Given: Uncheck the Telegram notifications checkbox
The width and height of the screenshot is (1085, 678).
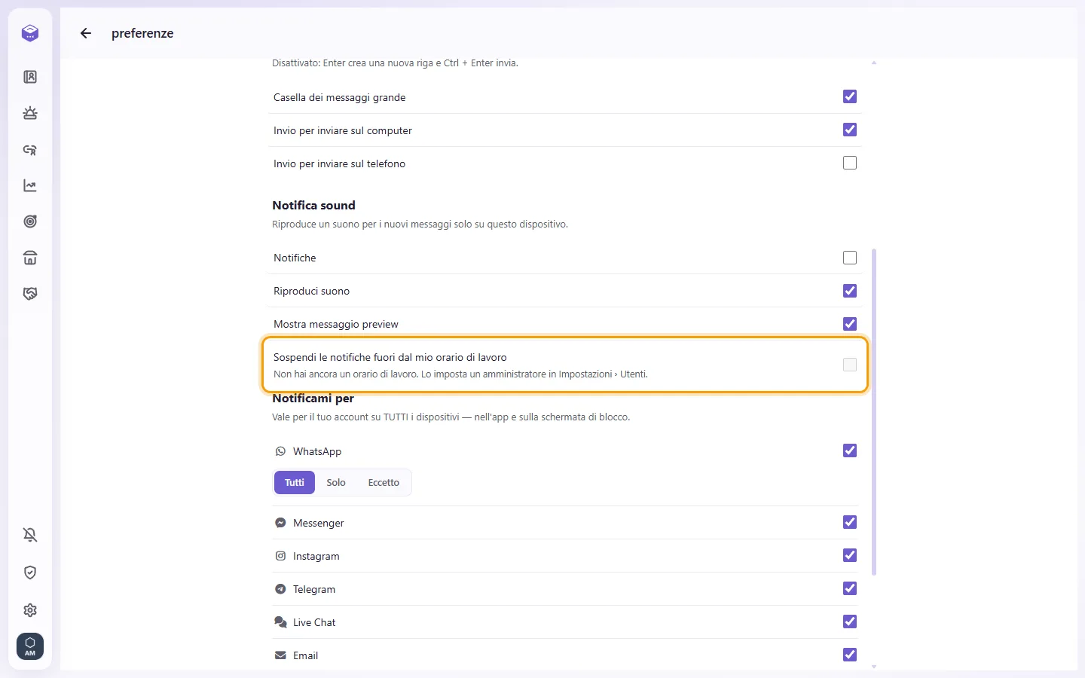Looking at the screenshot, I should click(850, 588).
